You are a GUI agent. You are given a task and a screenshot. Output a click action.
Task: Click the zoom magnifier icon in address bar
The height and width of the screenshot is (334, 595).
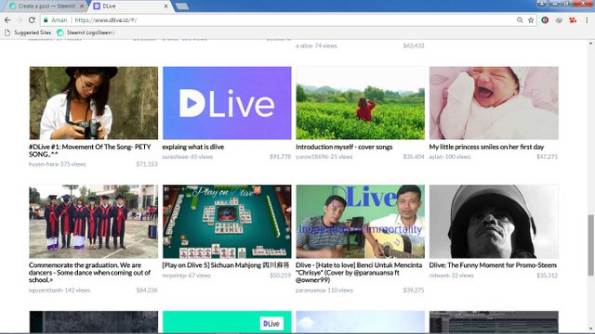tap(520, 20)
